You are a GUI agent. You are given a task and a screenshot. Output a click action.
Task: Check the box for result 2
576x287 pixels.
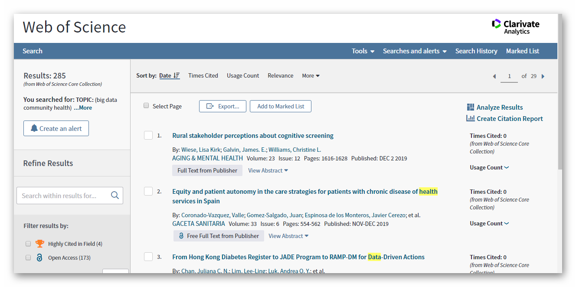pyautogui.click(x=148, y=191)
